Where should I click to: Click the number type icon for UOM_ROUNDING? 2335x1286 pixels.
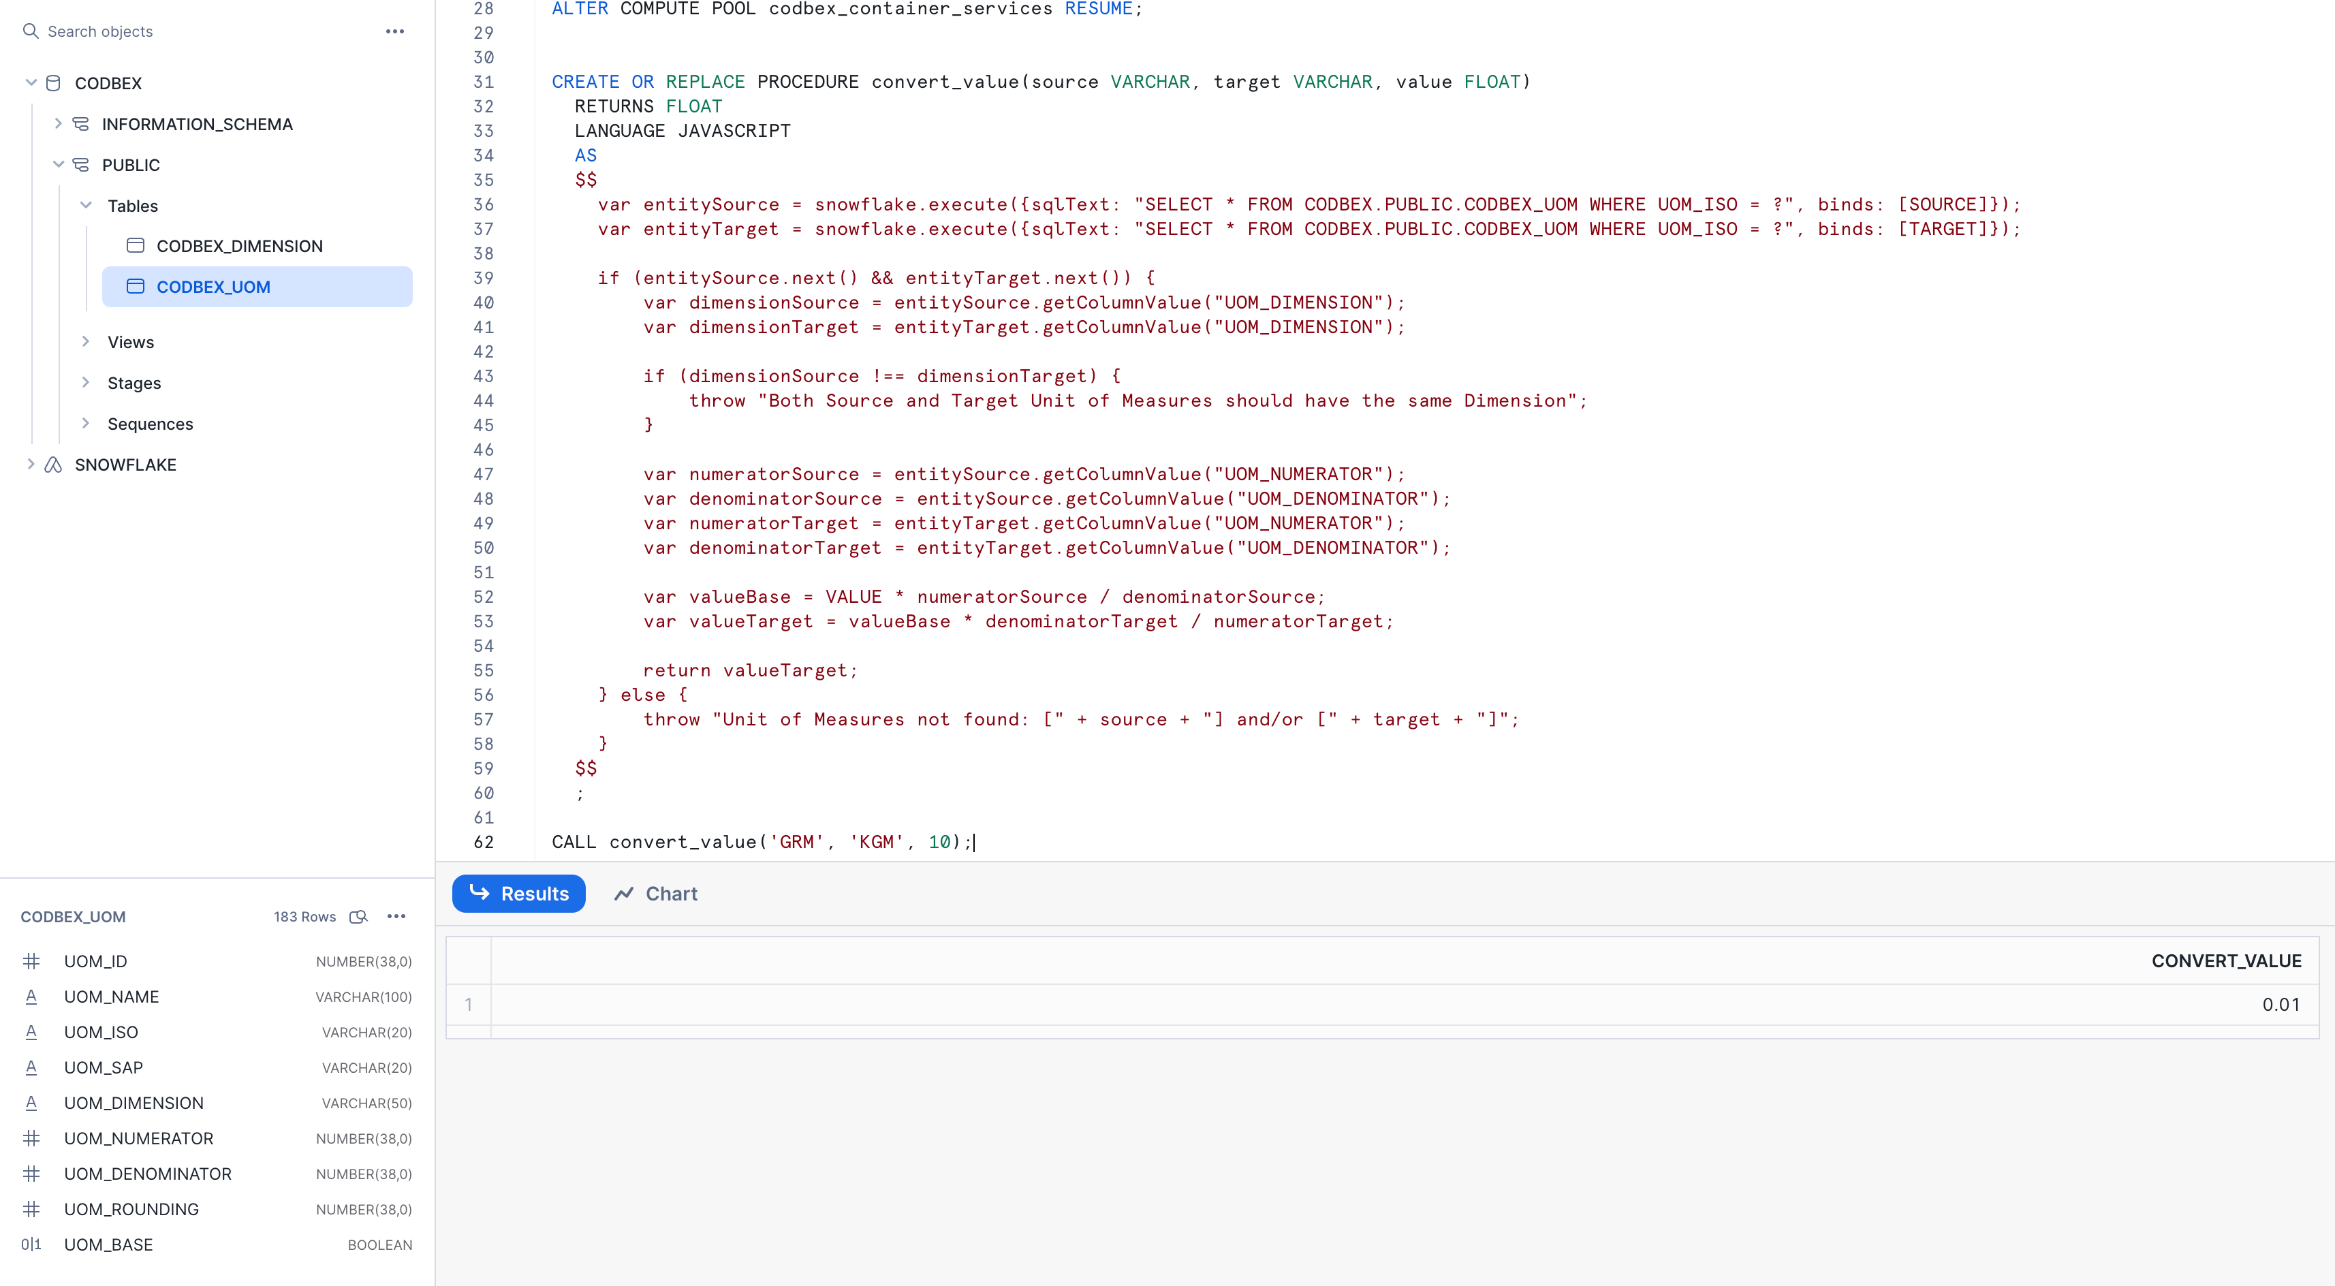coord(31,1209)
